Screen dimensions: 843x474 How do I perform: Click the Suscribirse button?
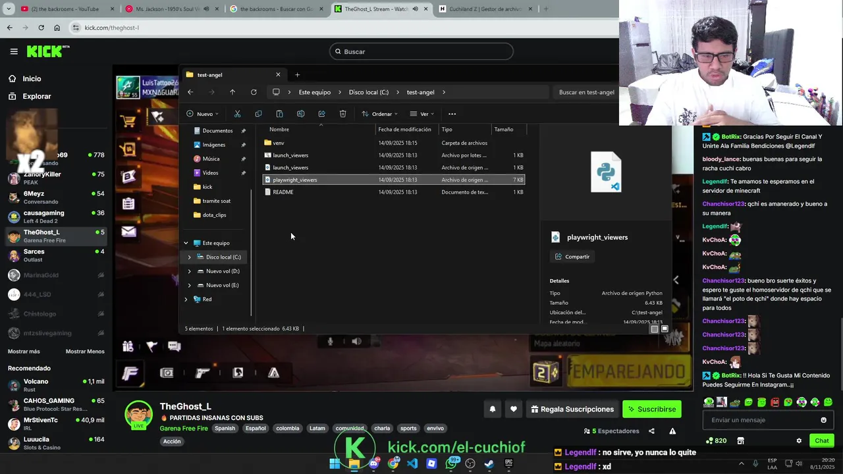coord(652,409)
